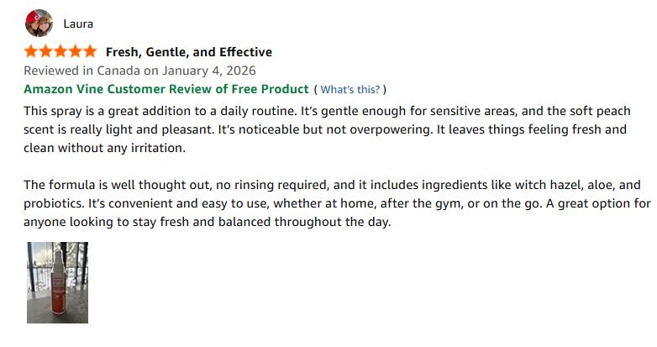Open reviewer name Laura's profile

pos(78,24)
